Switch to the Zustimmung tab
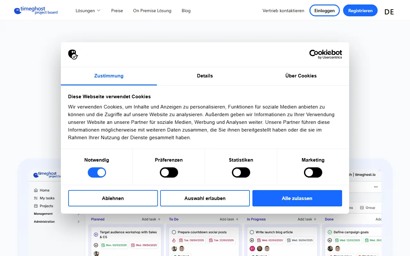Screen dimensions: 410x256 click(x=109, y=76)
